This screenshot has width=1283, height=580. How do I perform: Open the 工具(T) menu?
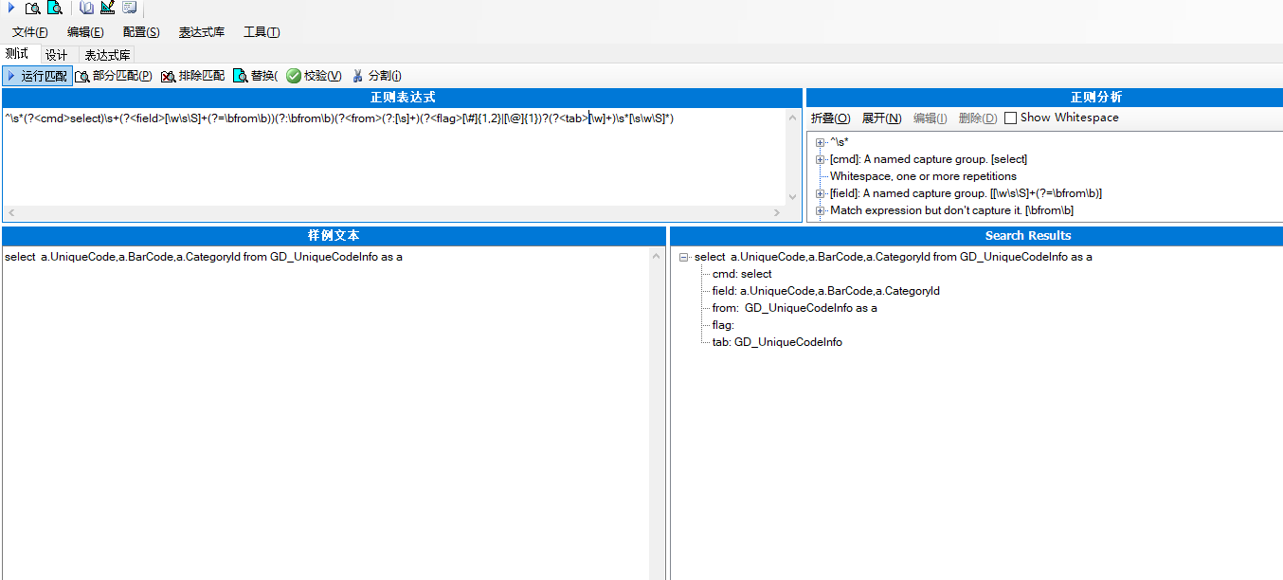pyautogui.click(x=262, y=32)
